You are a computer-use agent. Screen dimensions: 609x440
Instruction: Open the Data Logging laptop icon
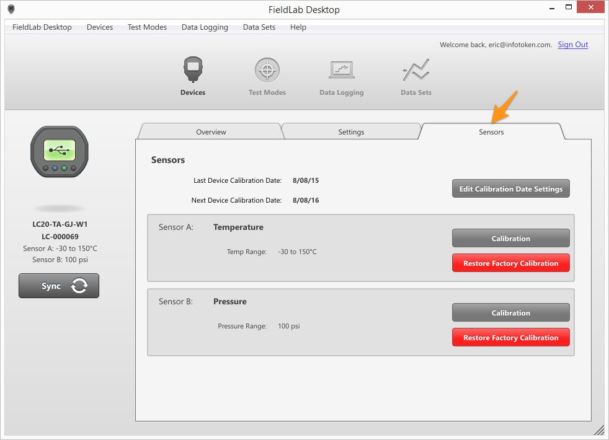pyautogui.click(x=341, y=70)
